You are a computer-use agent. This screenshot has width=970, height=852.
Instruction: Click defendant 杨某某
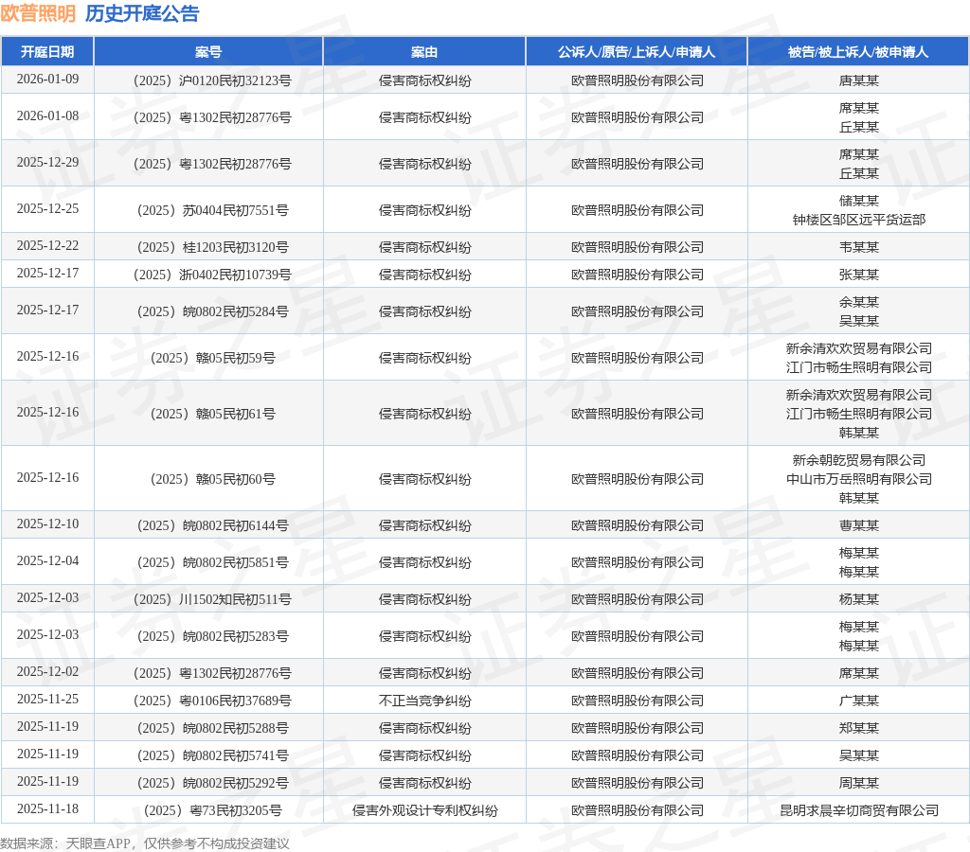858,599
